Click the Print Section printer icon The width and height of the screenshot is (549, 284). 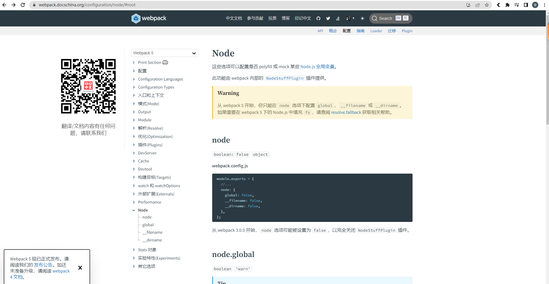click(165, 62)
